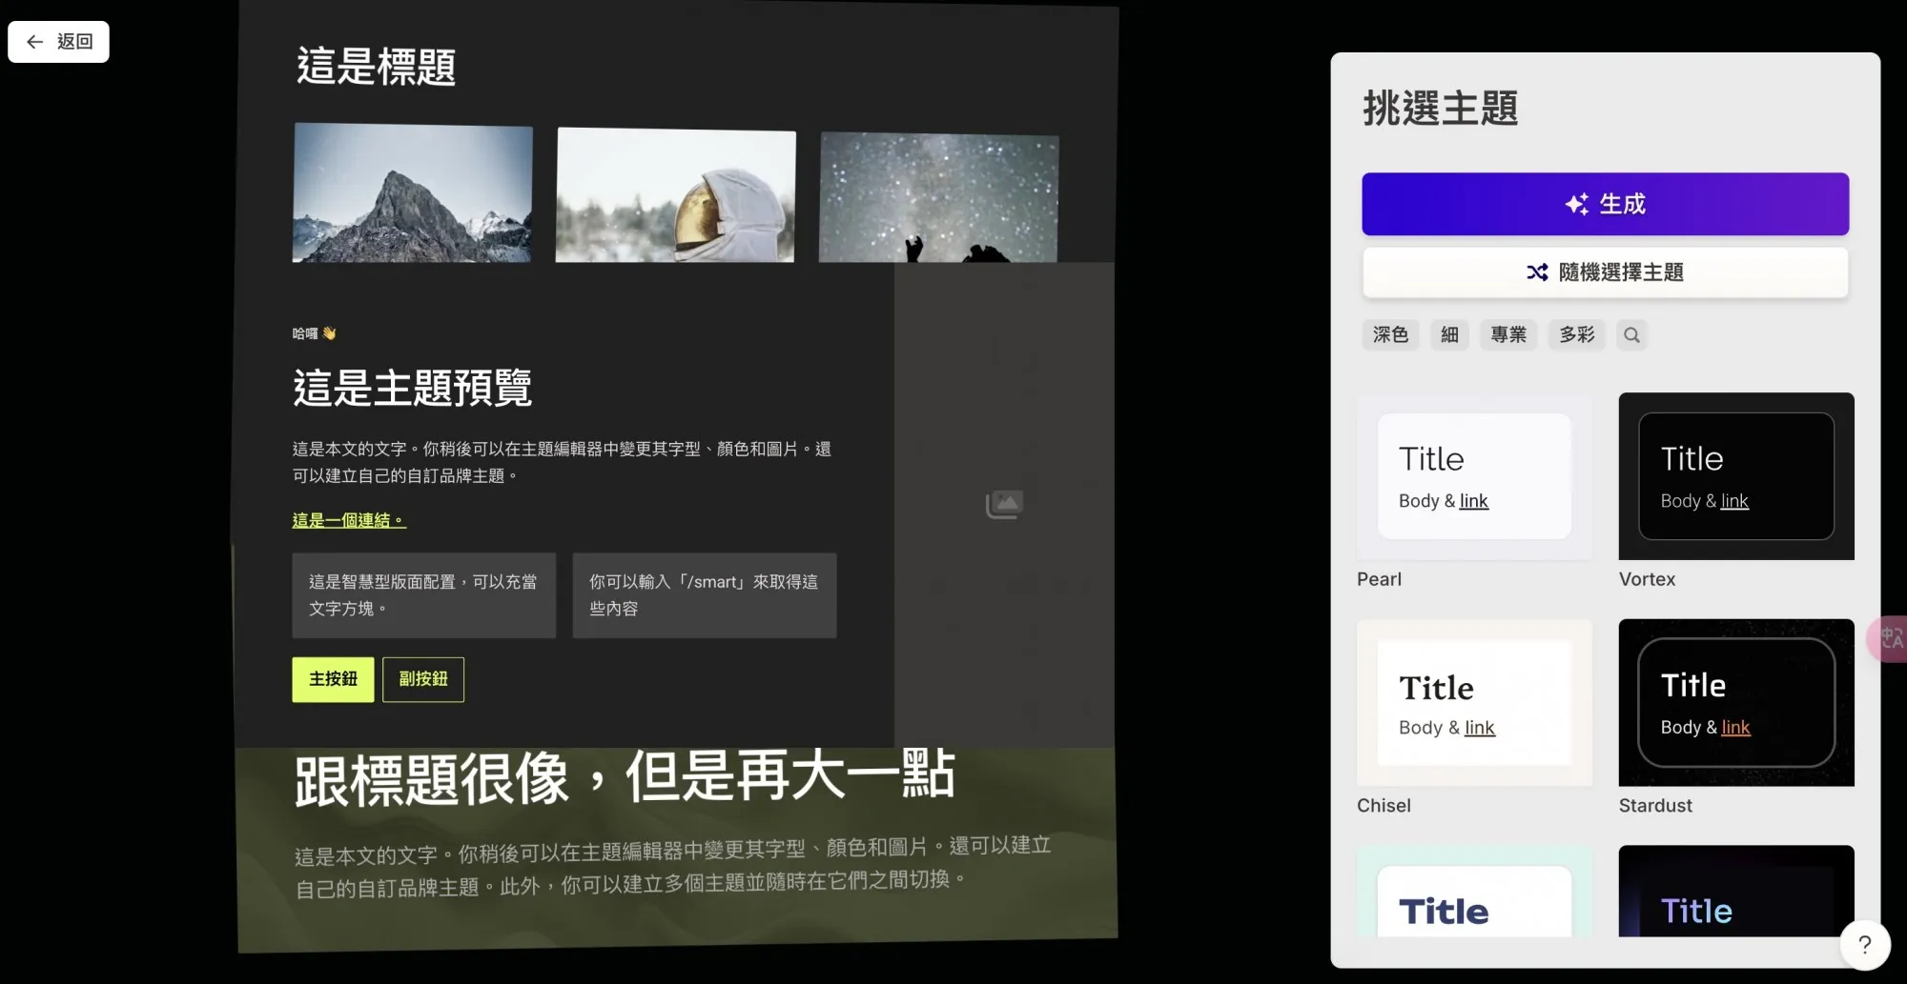Click the link in Stardust card
The image size is (1907, 984).
point(1735,728)
